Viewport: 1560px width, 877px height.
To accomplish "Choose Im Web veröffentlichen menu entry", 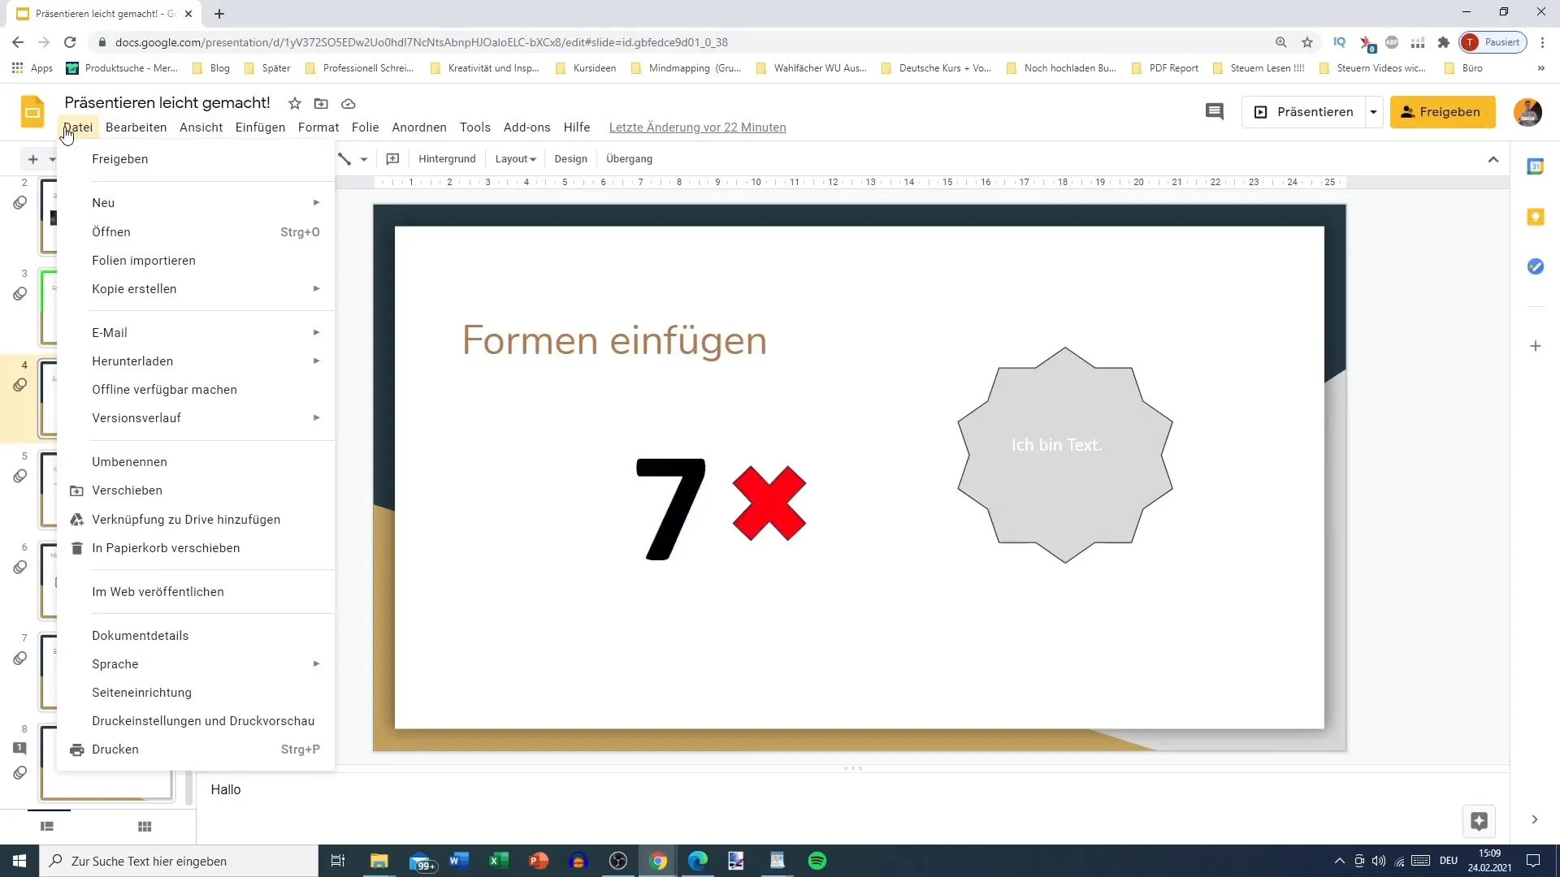I will pos(158,592).
